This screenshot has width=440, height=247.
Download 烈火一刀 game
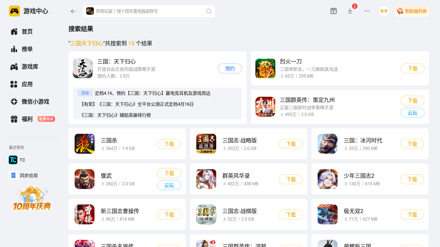click(412, 69)
